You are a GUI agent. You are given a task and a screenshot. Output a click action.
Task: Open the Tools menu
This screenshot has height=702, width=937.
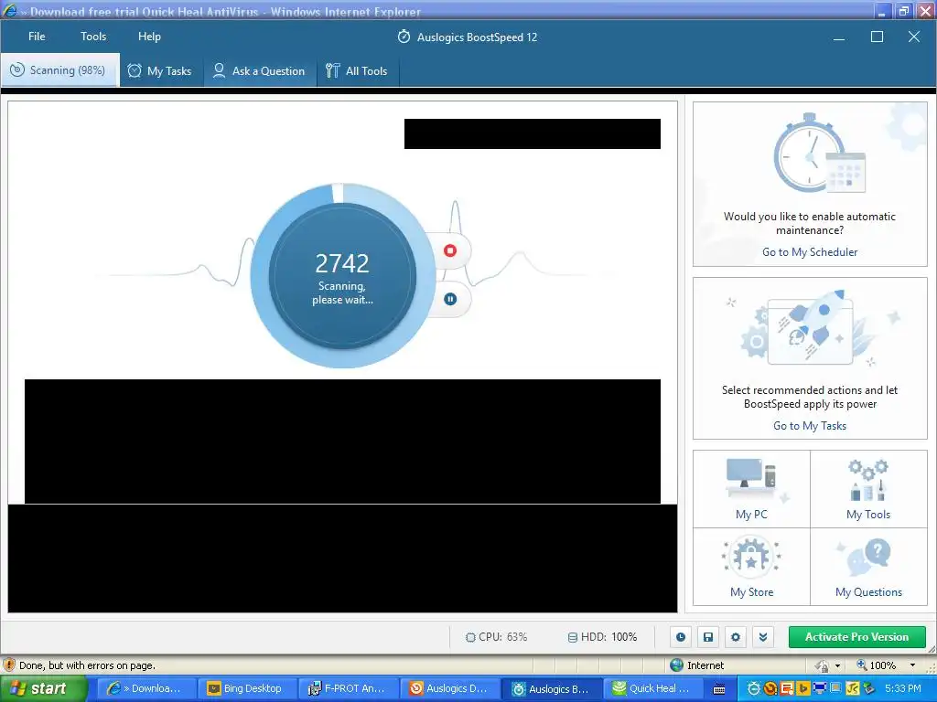point(93,37)
